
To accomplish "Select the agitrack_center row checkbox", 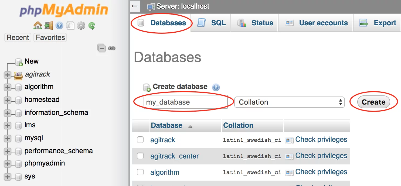I will pos(140,156).
